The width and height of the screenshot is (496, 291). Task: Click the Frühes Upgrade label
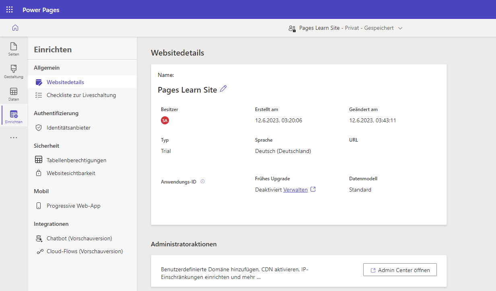[x=272, y=179]
